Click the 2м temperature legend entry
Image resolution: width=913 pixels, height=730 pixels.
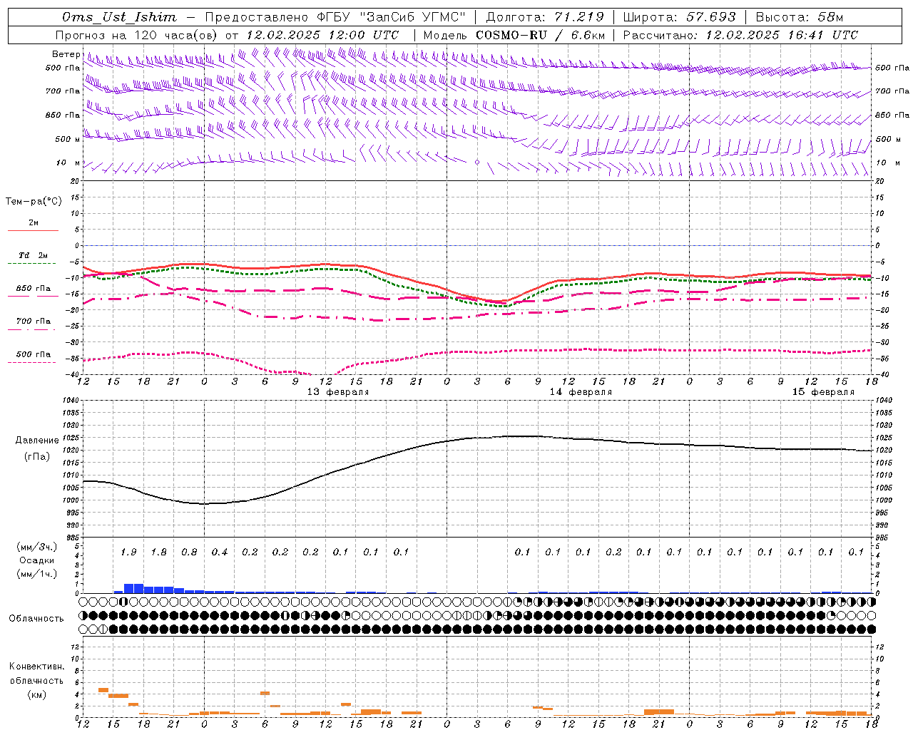(x=34, y=222)
